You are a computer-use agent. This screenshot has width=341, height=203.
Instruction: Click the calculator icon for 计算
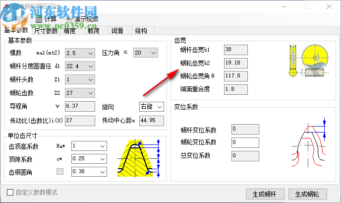(x=39, y=19)
